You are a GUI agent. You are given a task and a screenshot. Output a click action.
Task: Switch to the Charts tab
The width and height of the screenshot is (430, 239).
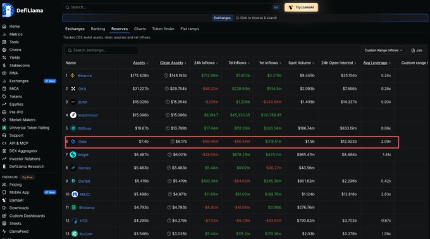(140, 29)
